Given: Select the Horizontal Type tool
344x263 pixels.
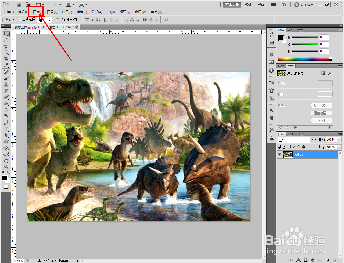Looking at the screenshot, I should pyautogui.click(x=6, y=129).
